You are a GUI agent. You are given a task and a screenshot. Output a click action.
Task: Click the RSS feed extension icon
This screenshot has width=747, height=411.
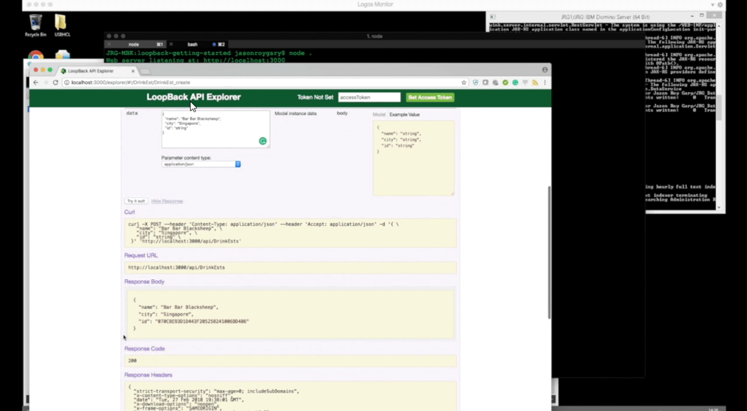535,82
